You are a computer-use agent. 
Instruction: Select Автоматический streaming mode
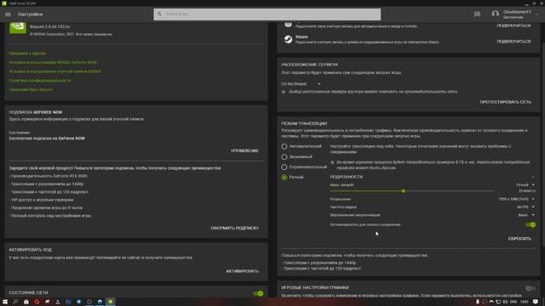[284, 147]
